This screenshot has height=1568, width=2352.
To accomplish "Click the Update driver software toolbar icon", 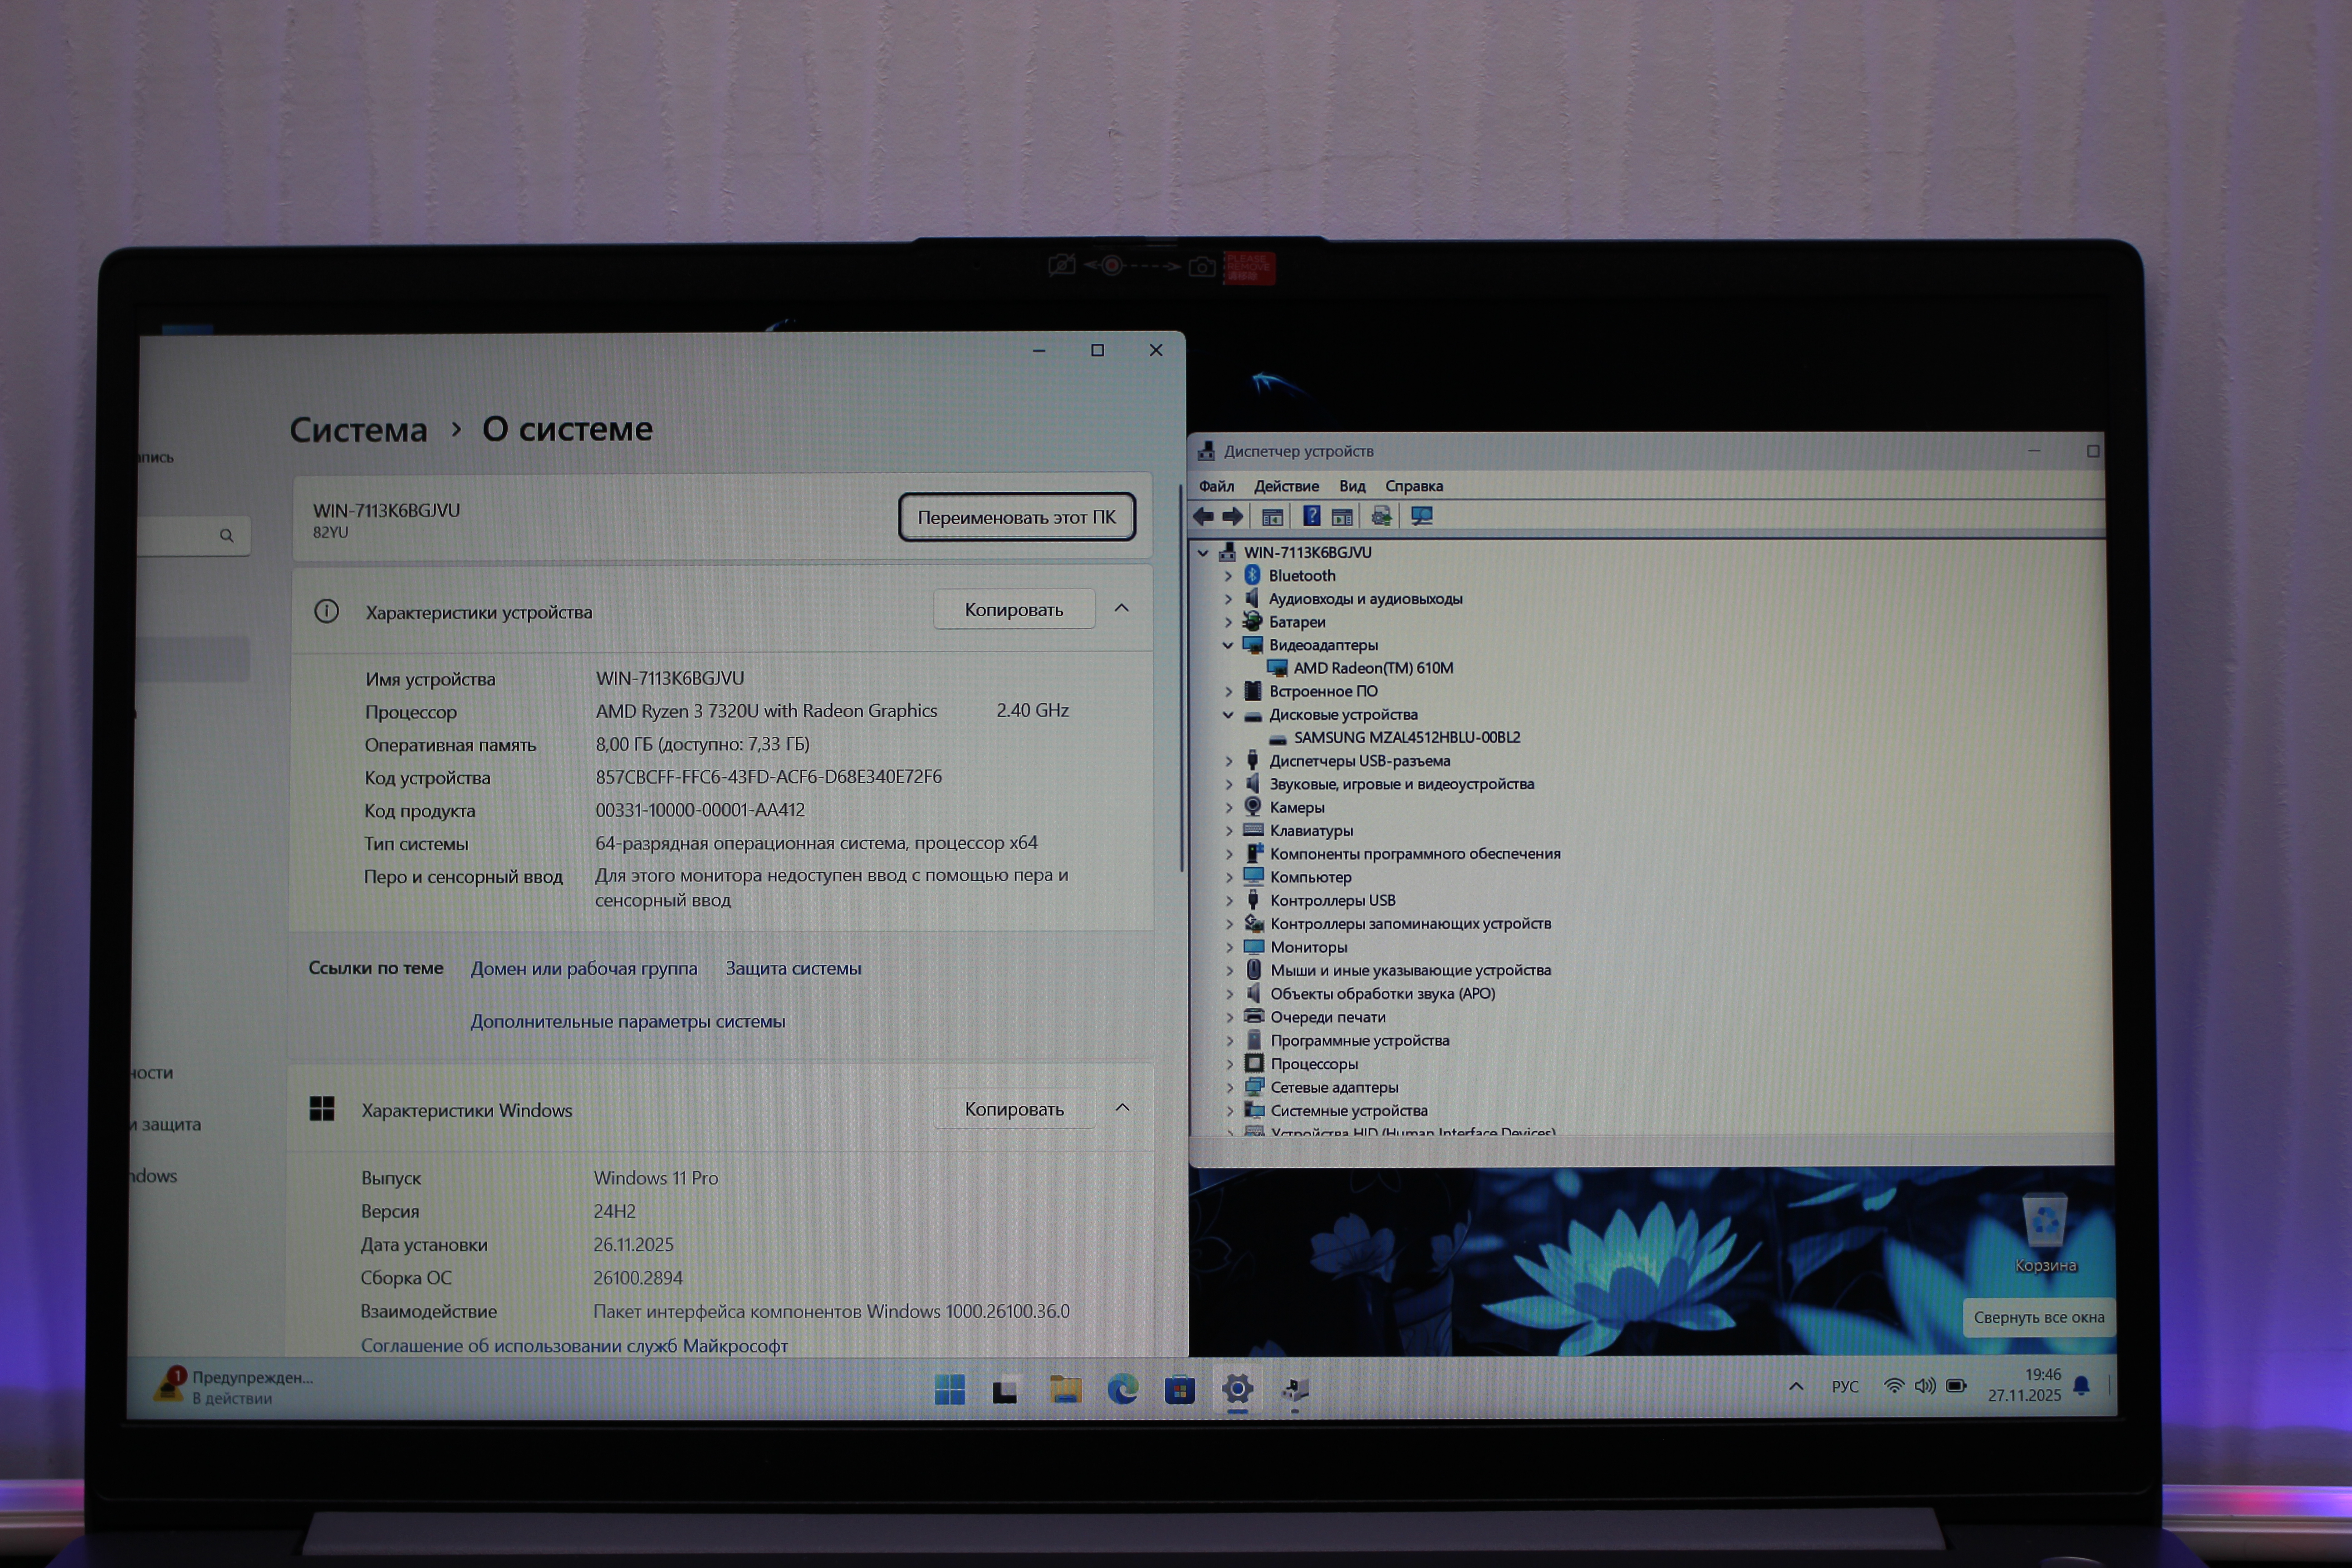I will [1381, 516].
